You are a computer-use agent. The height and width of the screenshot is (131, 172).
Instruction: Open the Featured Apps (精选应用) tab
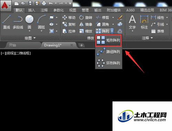click(147, 10)
